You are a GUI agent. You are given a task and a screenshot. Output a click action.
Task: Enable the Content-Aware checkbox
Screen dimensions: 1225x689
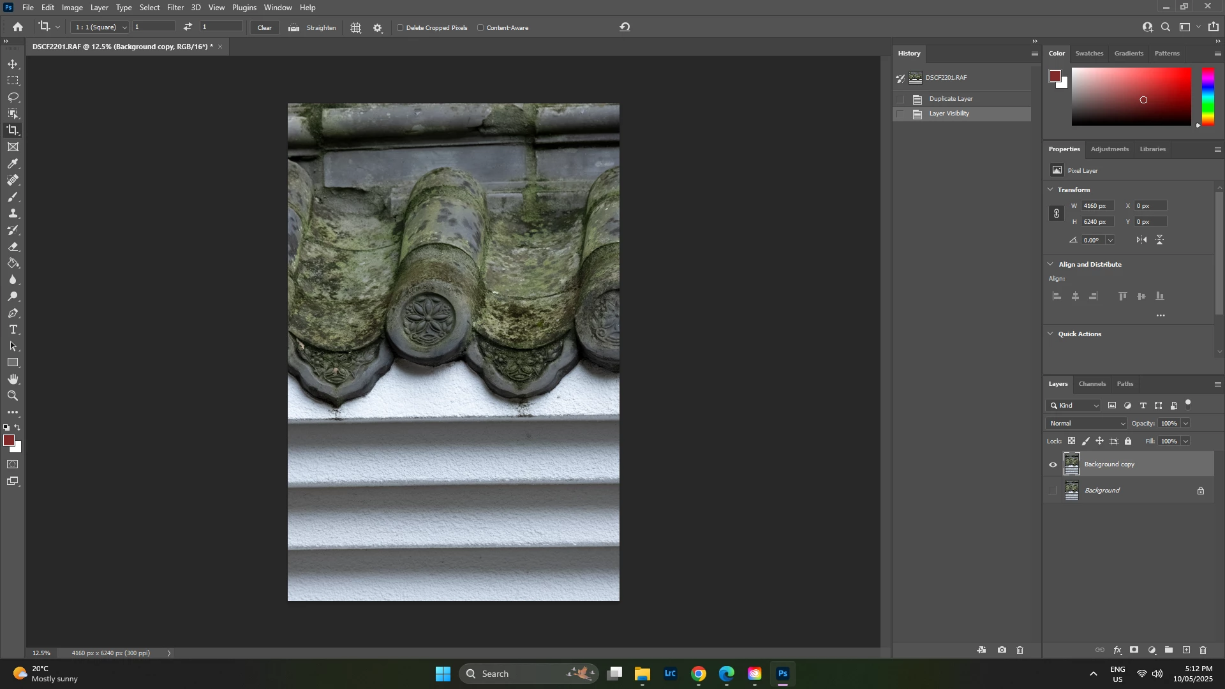(x=481, y=28)
